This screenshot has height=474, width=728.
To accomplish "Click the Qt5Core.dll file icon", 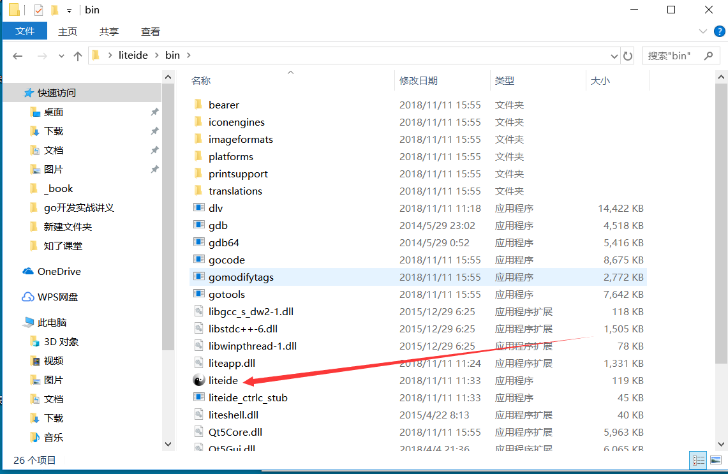I will (200, 432).
